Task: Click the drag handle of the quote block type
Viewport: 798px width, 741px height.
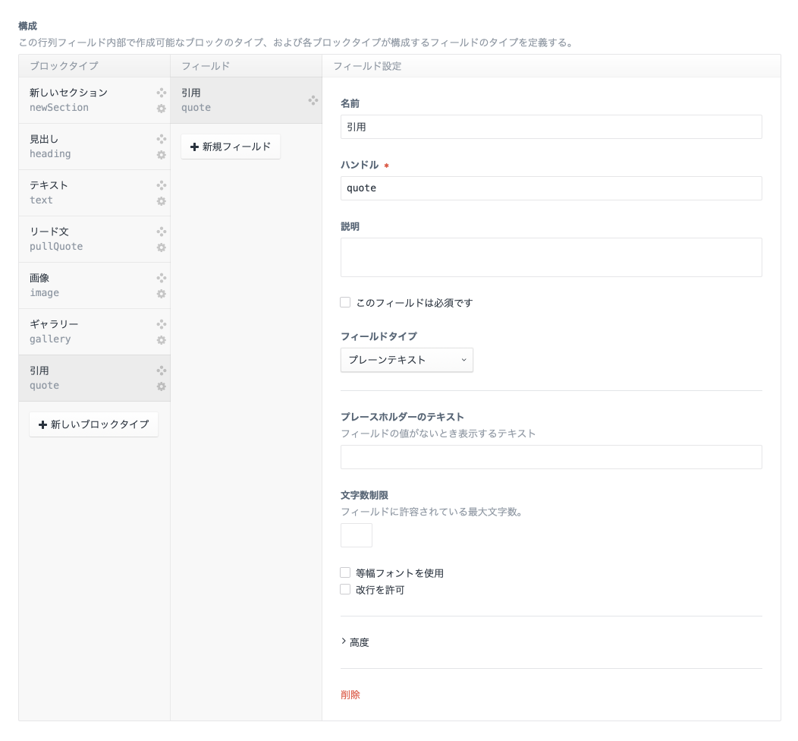Action: [162, 370]
